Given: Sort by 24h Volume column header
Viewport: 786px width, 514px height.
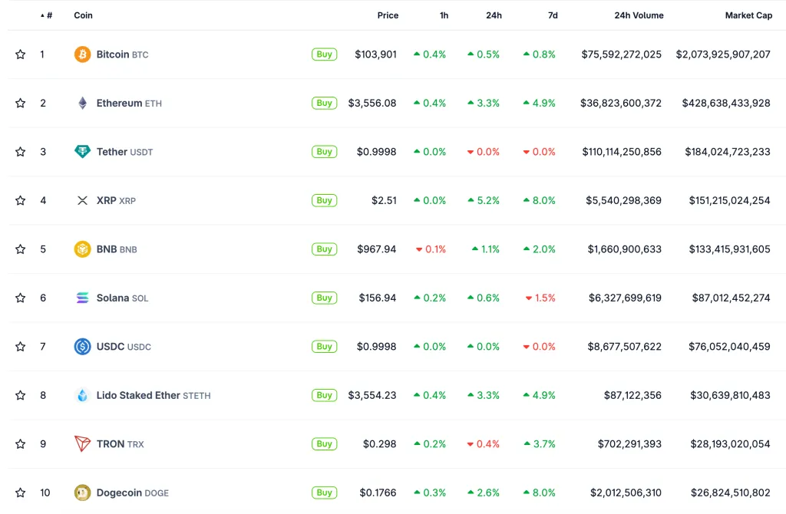Looking at the screenshot, I should tap(639, 15).
